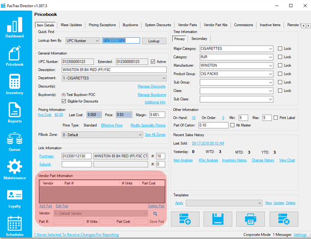Click the Add Part link

(46, 206)
